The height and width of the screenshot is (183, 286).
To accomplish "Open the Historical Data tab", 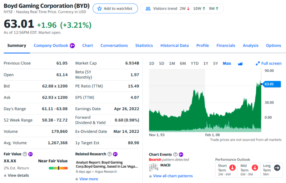I will pos(174,46).
